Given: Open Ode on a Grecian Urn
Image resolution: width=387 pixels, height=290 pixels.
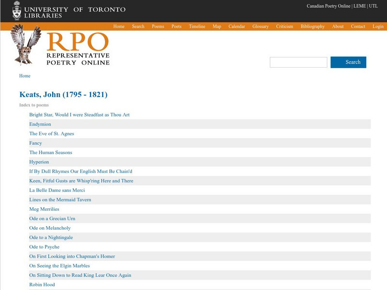Looking at the screenshot, I should (x=52, y=218).
